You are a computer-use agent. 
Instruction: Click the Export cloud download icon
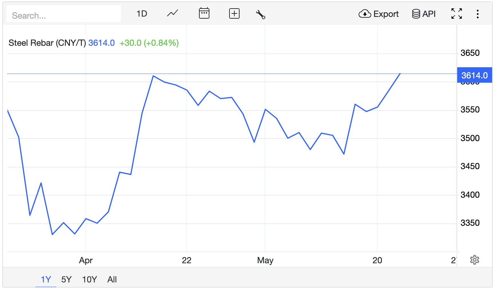(x=365, y=14)
